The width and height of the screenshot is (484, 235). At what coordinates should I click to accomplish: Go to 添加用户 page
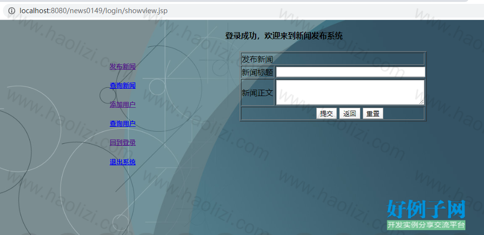tap(123, 105)
